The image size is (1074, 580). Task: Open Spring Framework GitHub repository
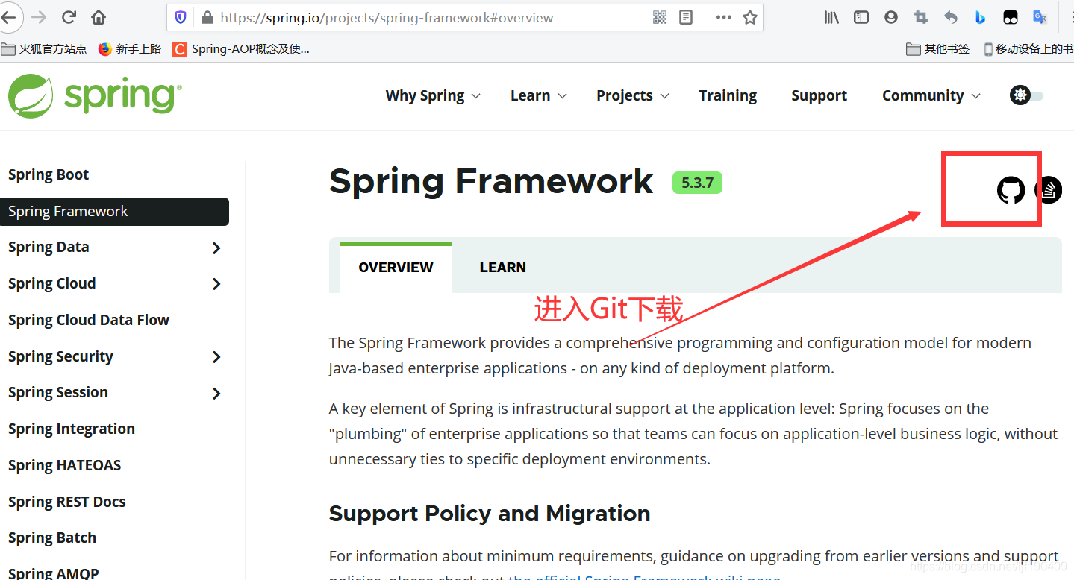pyautogui.click(x=1011, y=190)
